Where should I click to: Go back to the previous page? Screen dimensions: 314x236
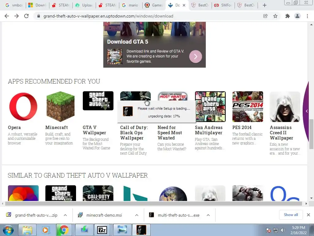coord(7,16)
